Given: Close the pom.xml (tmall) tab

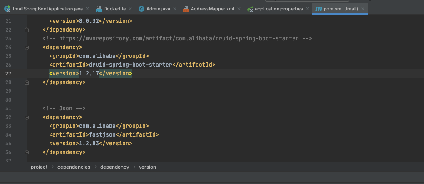Looking at the screenshot, I should (363, 9).
